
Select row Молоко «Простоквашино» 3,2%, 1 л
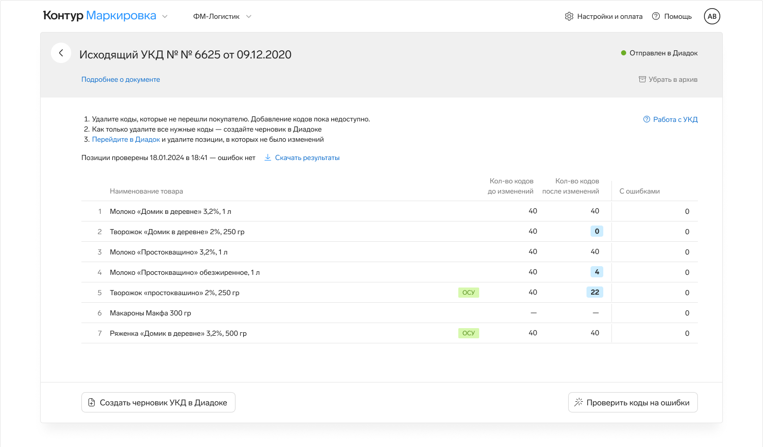[x=389, y=252]
